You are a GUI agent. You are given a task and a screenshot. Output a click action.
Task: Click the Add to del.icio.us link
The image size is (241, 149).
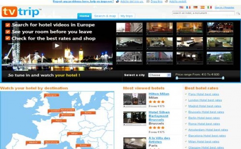pyautogui.click(x=132, y=1)
